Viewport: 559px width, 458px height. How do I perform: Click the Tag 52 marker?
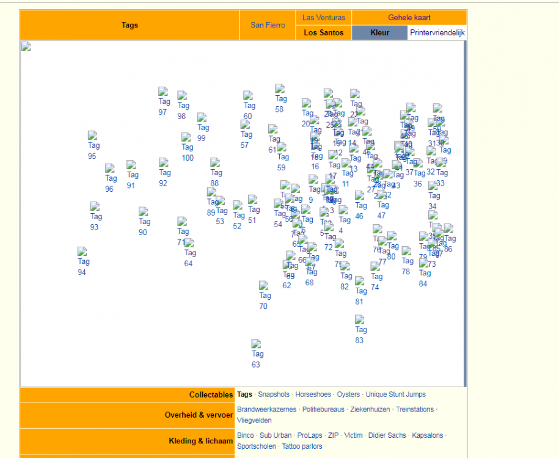click(x=238, y=216)
